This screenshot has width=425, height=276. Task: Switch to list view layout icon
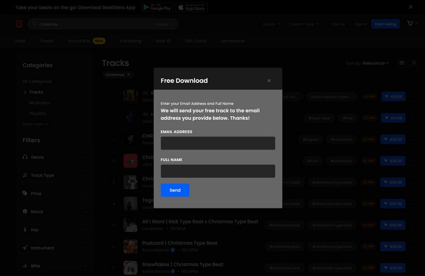pos(402,63)
